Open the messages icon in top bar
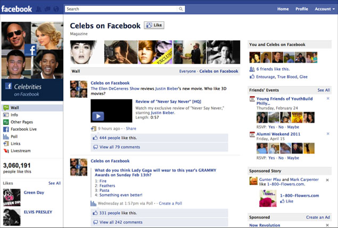338x228 pixels. click(x=47, y=9)
